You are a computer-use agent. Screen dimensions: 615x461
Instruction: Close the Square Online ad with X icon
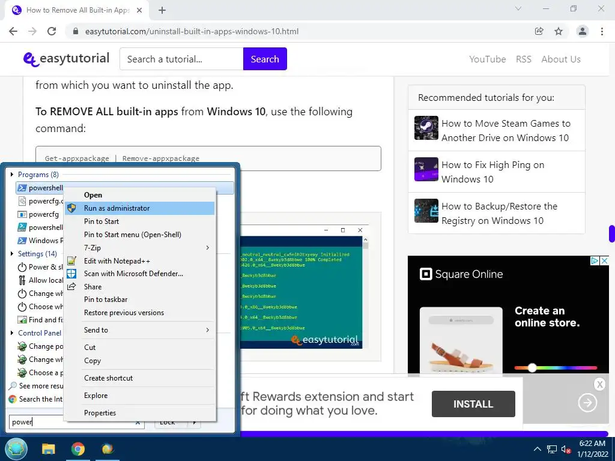[604, 261]
